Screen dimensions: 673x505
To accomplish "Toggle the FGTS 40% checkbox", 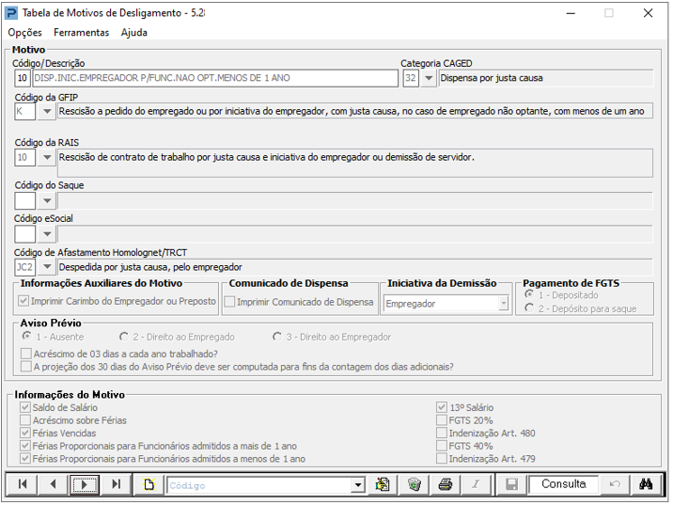I will (x=442, y=446).
